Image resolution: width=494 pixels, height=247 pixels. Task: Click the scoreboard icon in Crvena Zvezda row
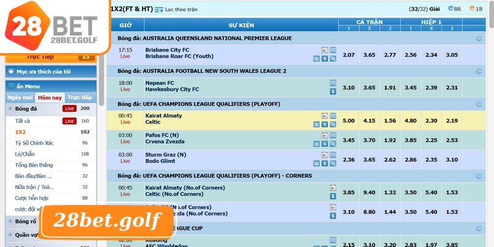317,144
